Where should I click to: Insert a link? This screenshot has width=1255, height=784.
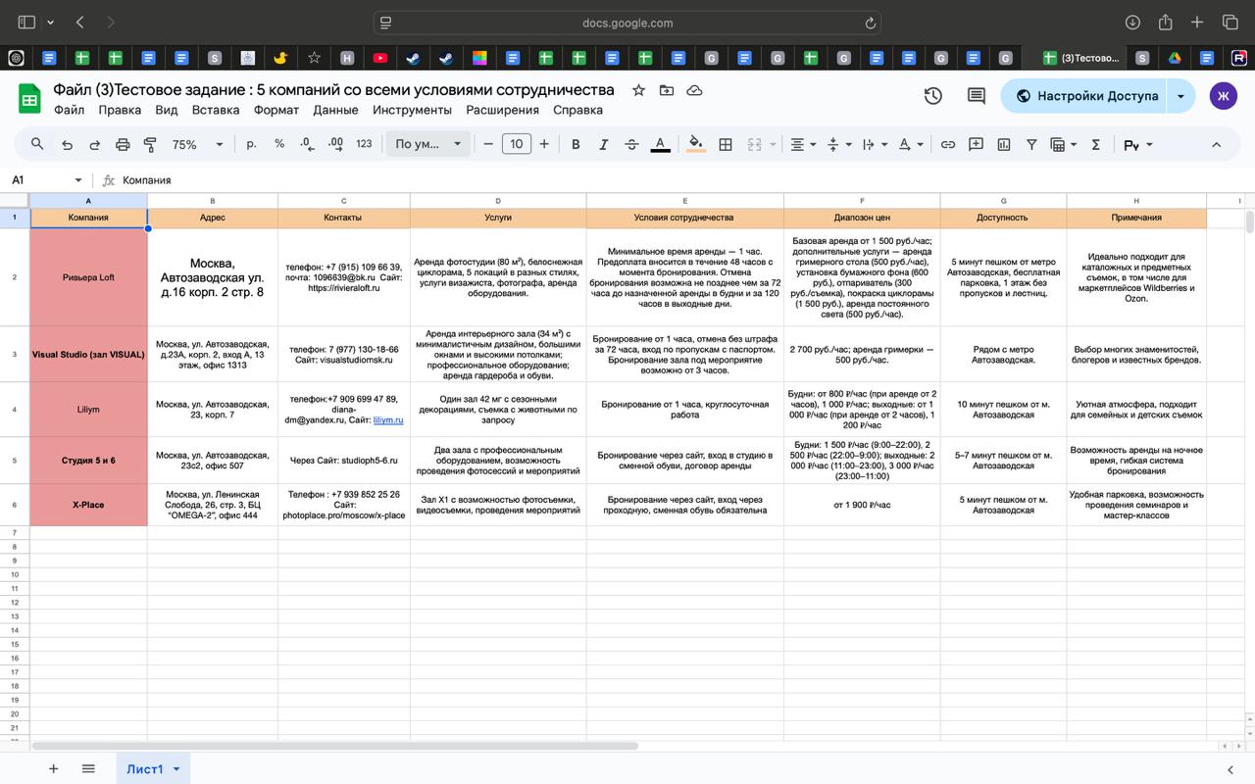(948, 144)
